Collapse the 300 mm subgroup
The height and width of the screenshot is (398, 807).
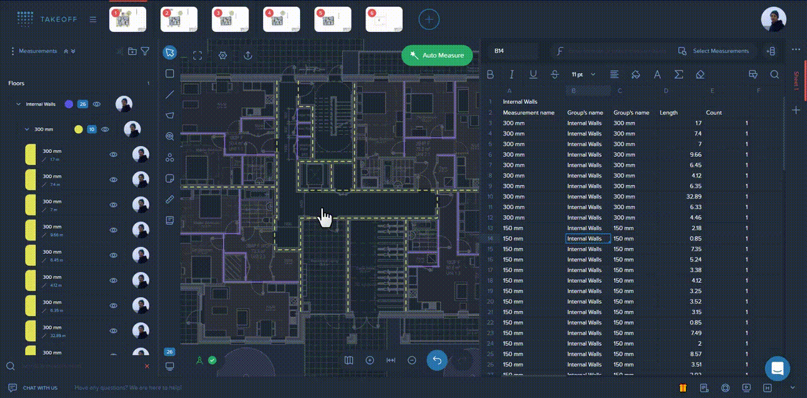pyautogui.click(x=26, y=130)
